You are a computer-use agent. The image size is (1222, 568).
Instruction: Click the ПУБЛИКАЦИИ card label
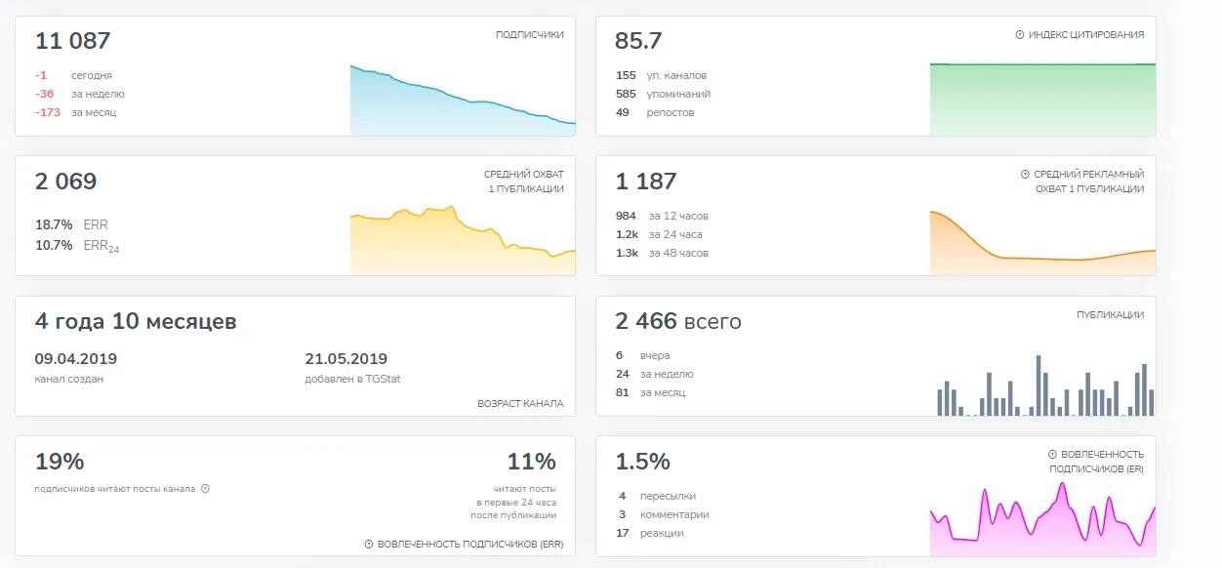pos(1111,315)
